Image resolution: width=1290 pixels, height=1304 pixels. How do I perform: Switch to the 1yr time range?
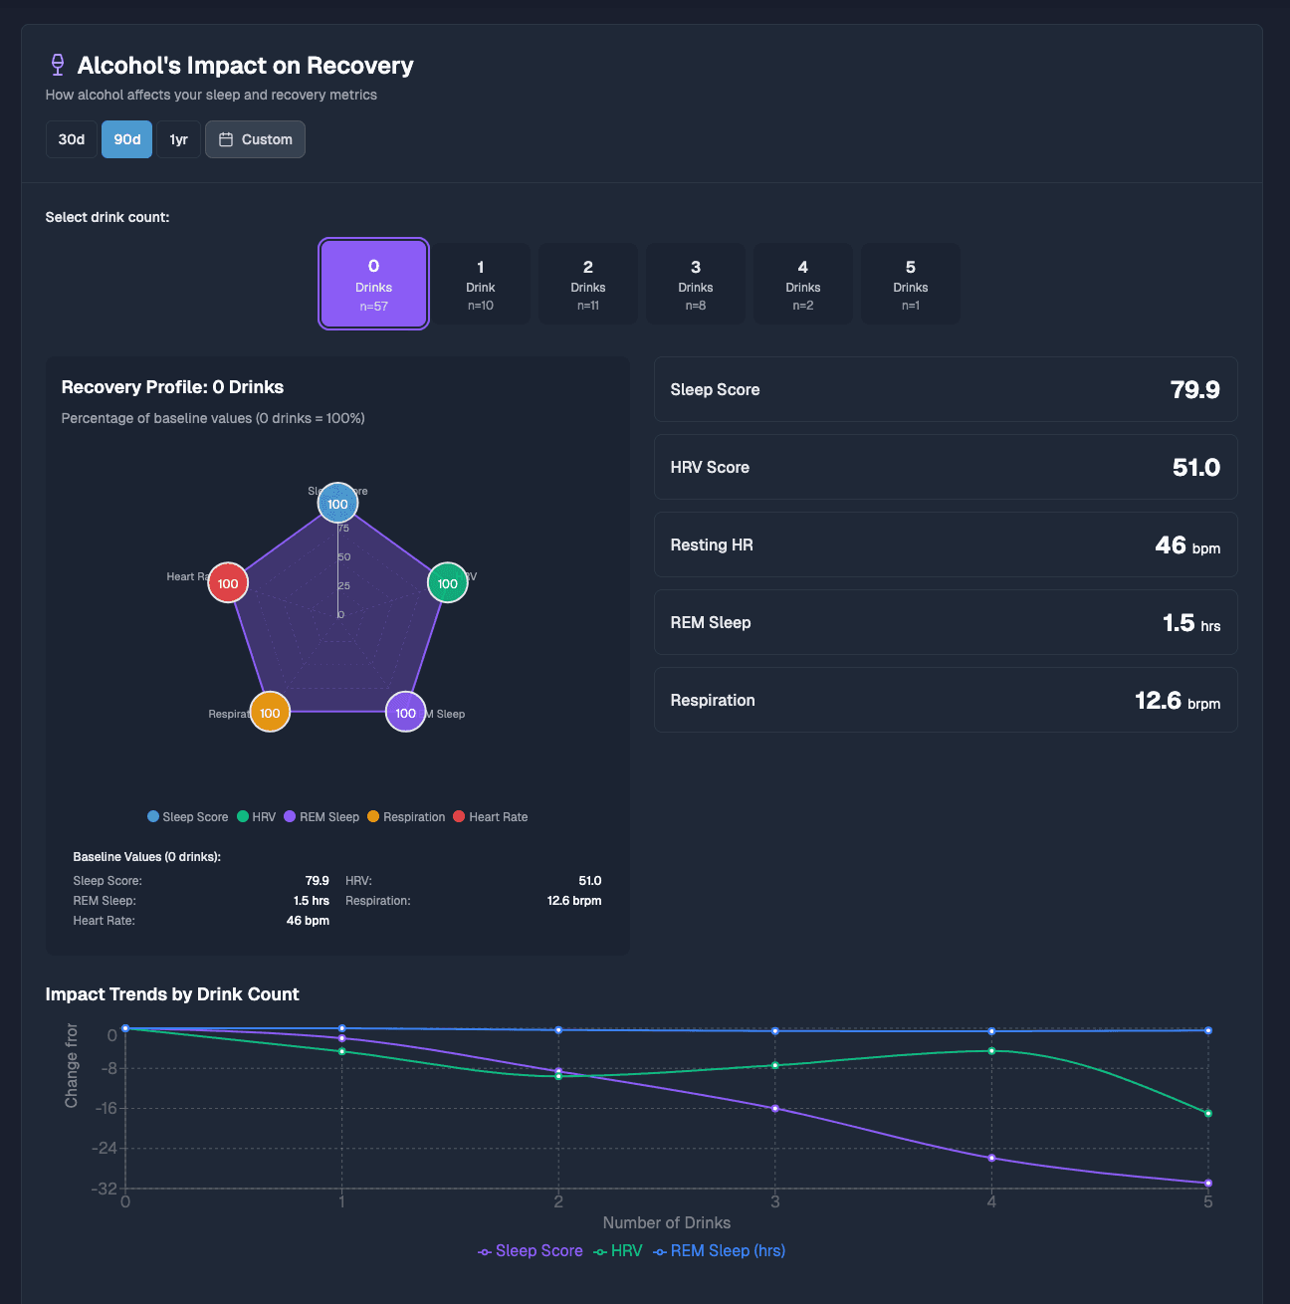click(178, 139)
